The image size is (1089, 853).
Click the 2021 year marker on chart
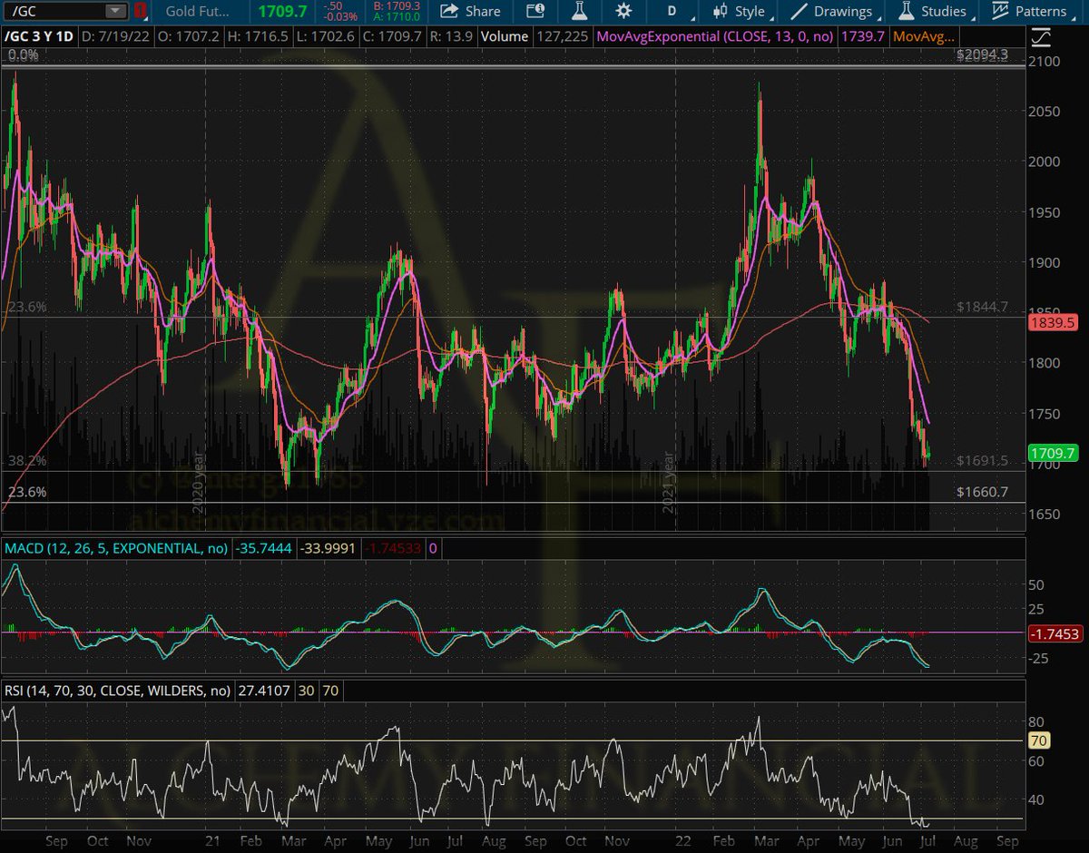[669, 484]
